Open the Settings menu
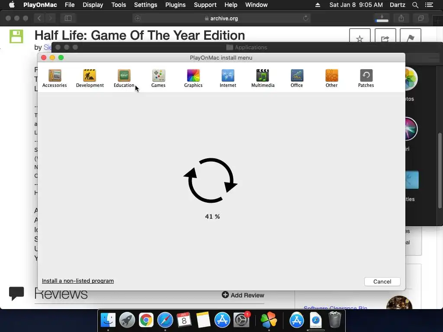443x332 pixels. [145, 5]
